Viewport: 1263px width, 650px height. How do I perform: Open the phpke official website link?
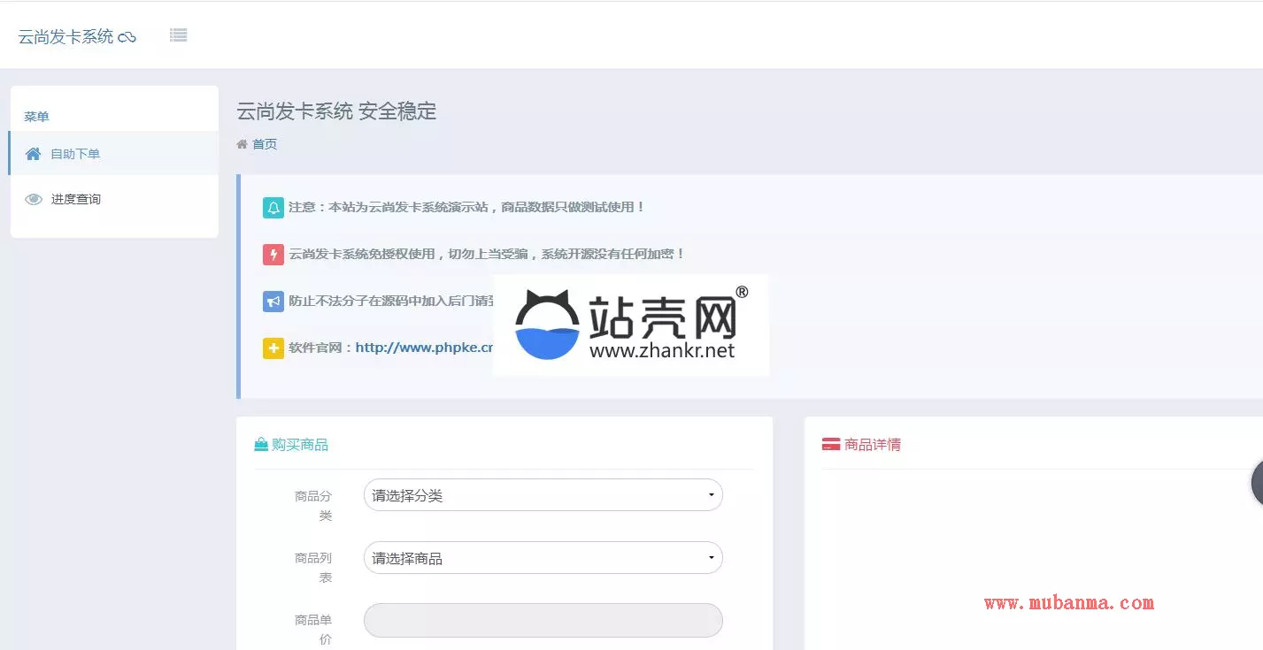click(x=423, y=348)
